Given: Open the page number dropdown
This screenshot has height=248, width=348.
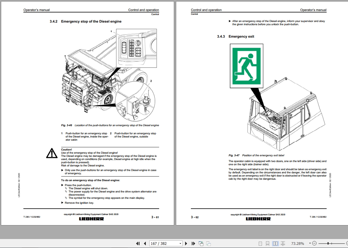Looking at the screenshot, I should pyautogui.click(x=180, y=243).
